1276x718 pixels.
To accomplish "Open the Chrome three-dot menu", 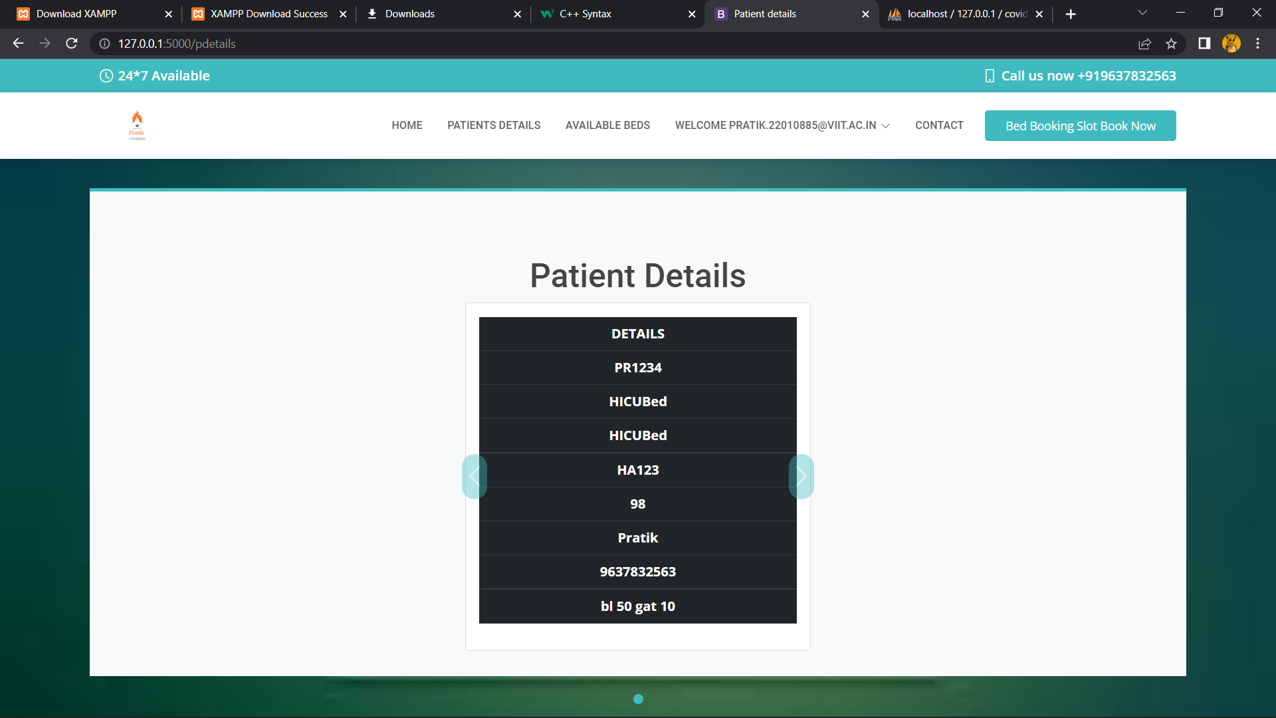I will point(1257,43).
